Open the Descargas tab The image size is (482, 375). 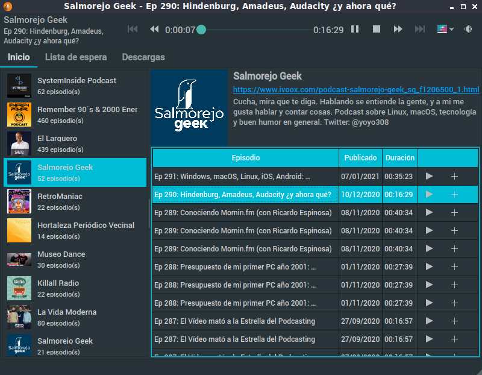tap(143, 57)
